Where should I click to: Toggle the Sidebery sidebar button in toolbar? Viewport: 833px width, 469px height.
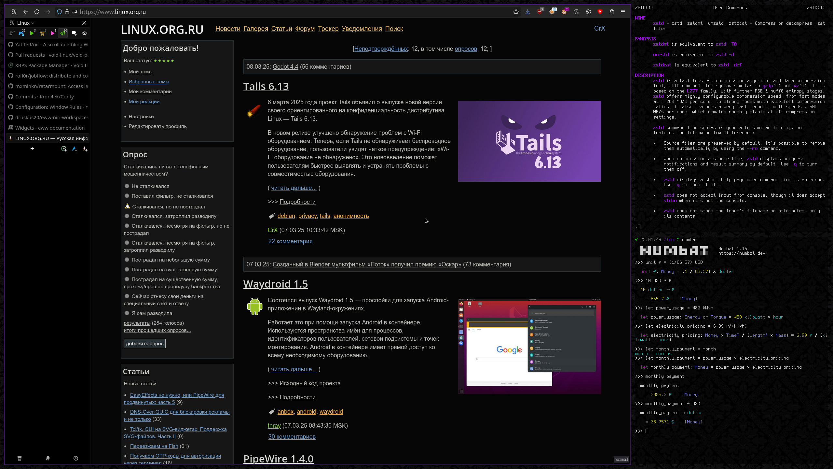click(14, 12)
